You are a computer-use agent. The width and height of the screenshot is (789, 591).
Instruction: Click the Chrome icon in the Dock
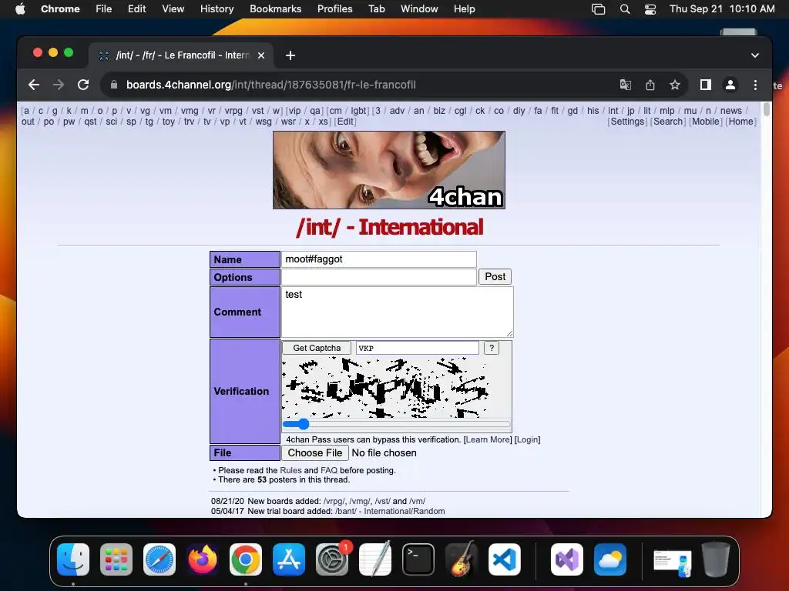246,559
